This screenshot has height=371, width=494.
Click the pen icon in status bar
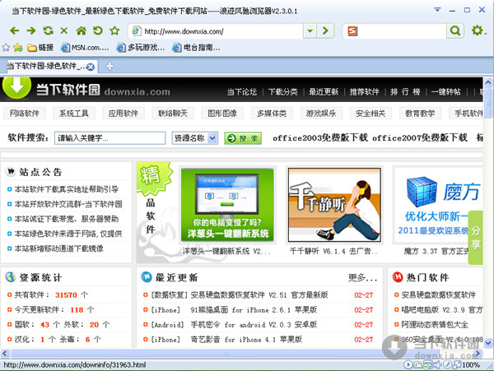tap(447, 364)
